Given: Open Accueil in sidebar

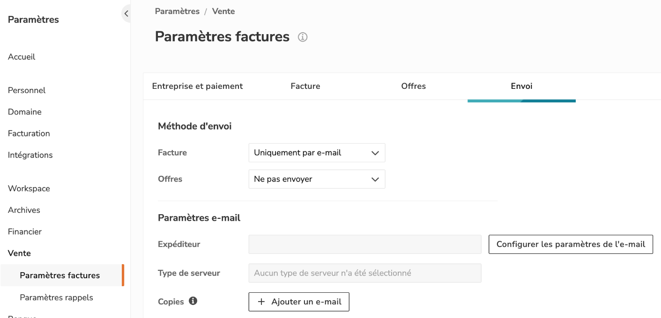Looking at the screenshot, I should pos(22,57).
